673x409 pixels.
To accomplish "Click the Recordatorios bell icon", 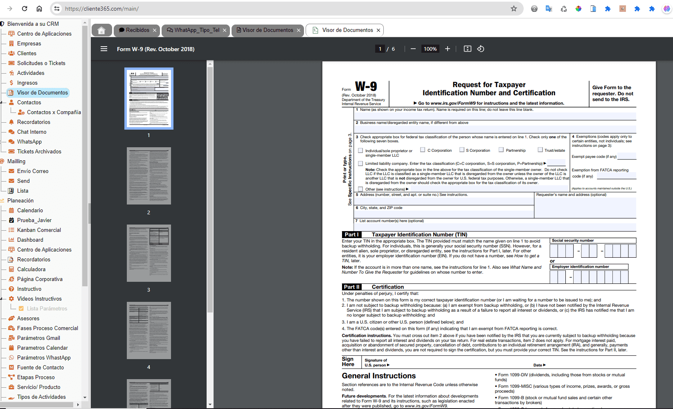I will [x=11, y=122].
